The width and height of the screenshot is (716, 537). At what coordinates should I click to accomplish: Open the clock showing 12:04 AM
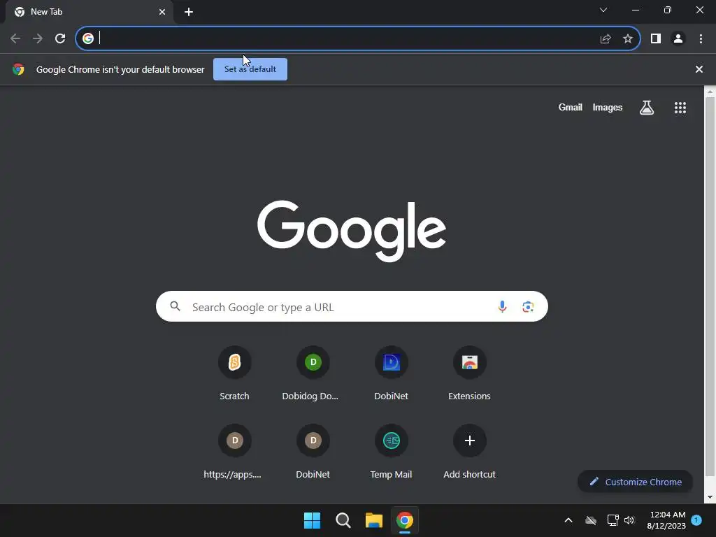point(666,520)
